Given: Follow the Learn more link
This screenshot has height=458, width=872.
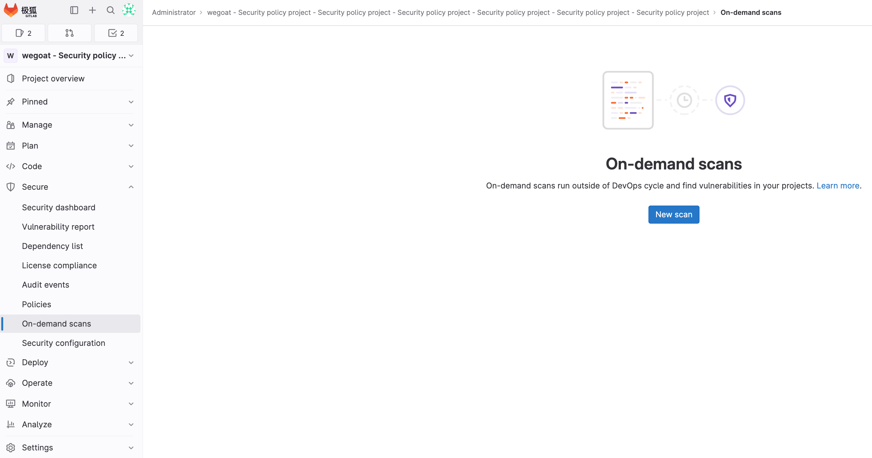Looking at the screenshot, I should point(838,186).
